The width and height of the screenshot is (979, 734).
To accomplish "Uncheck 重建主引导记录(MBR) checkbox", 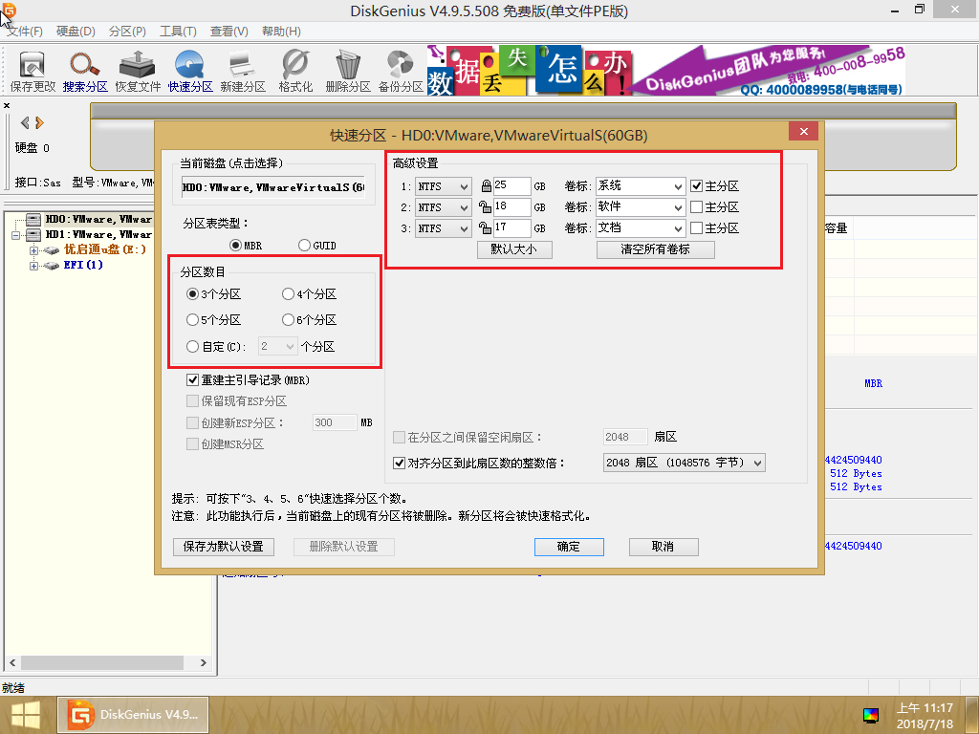I will click(x=193, y=380).
